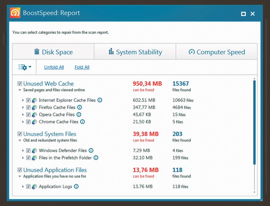Image resolution: width=270 pixels, height=206 pixels.
Task: Click the vertical scrollbar of the report list
Action: point(254,123)
